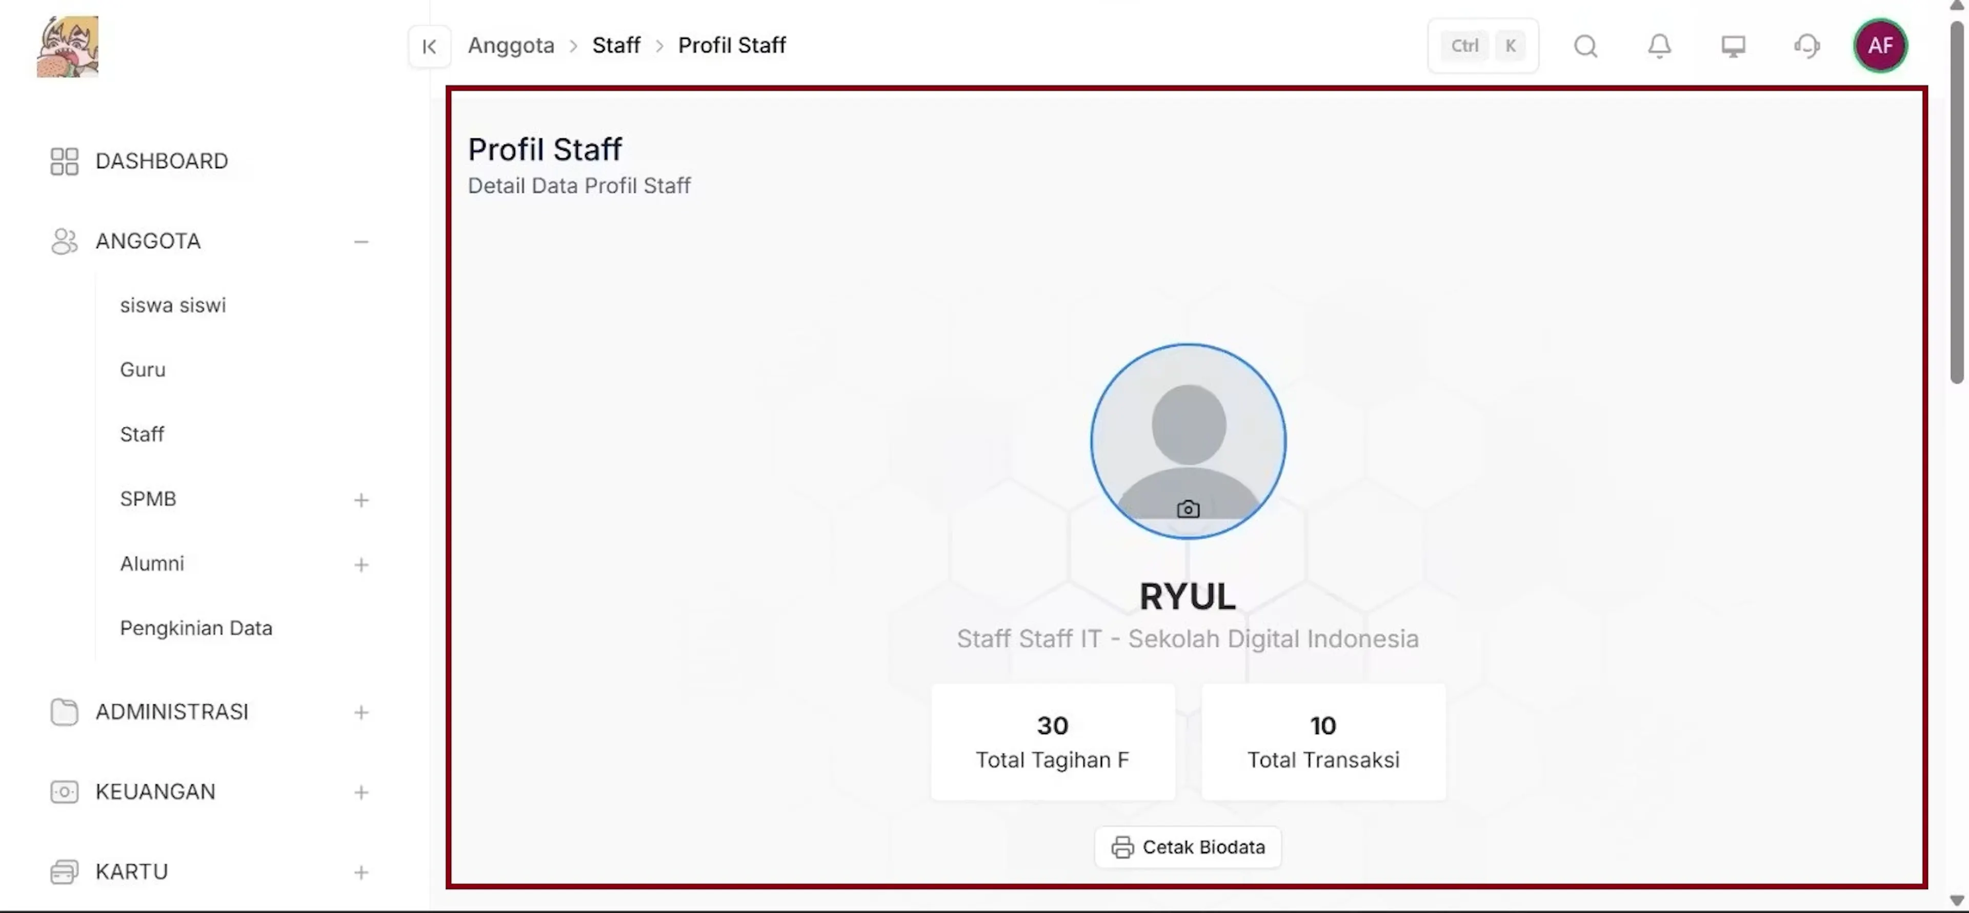Screen dimensions: 1969x913
Task: Open the KARTU menu label
Action: click(131, 873)
